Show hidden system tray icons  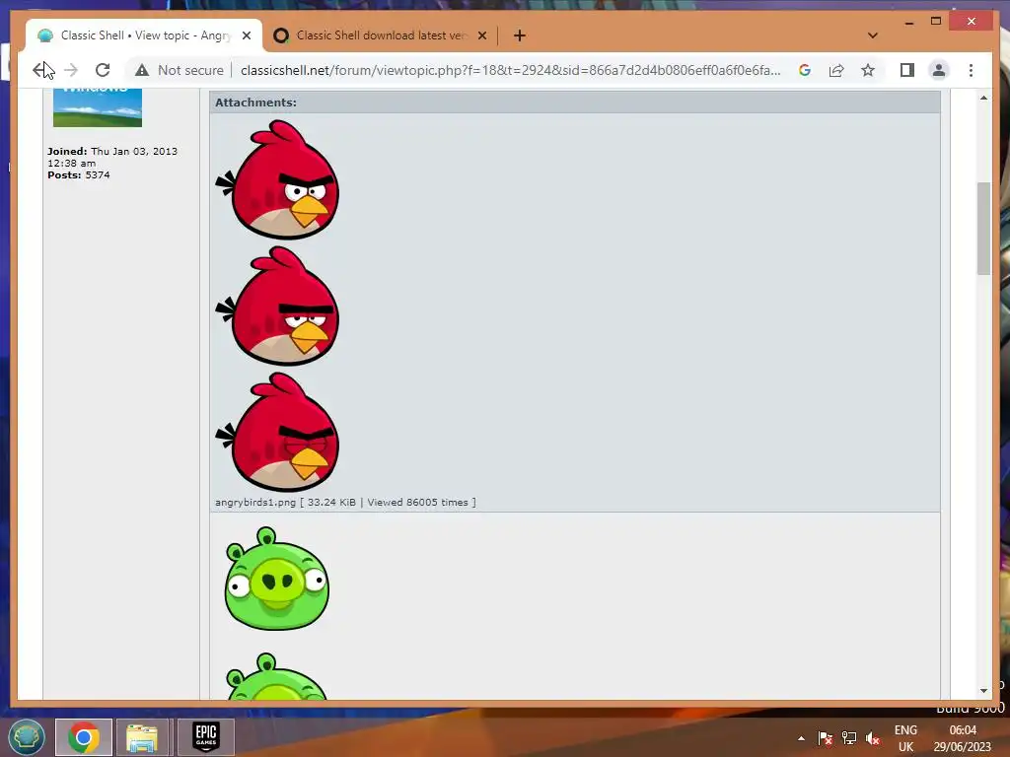801,738
